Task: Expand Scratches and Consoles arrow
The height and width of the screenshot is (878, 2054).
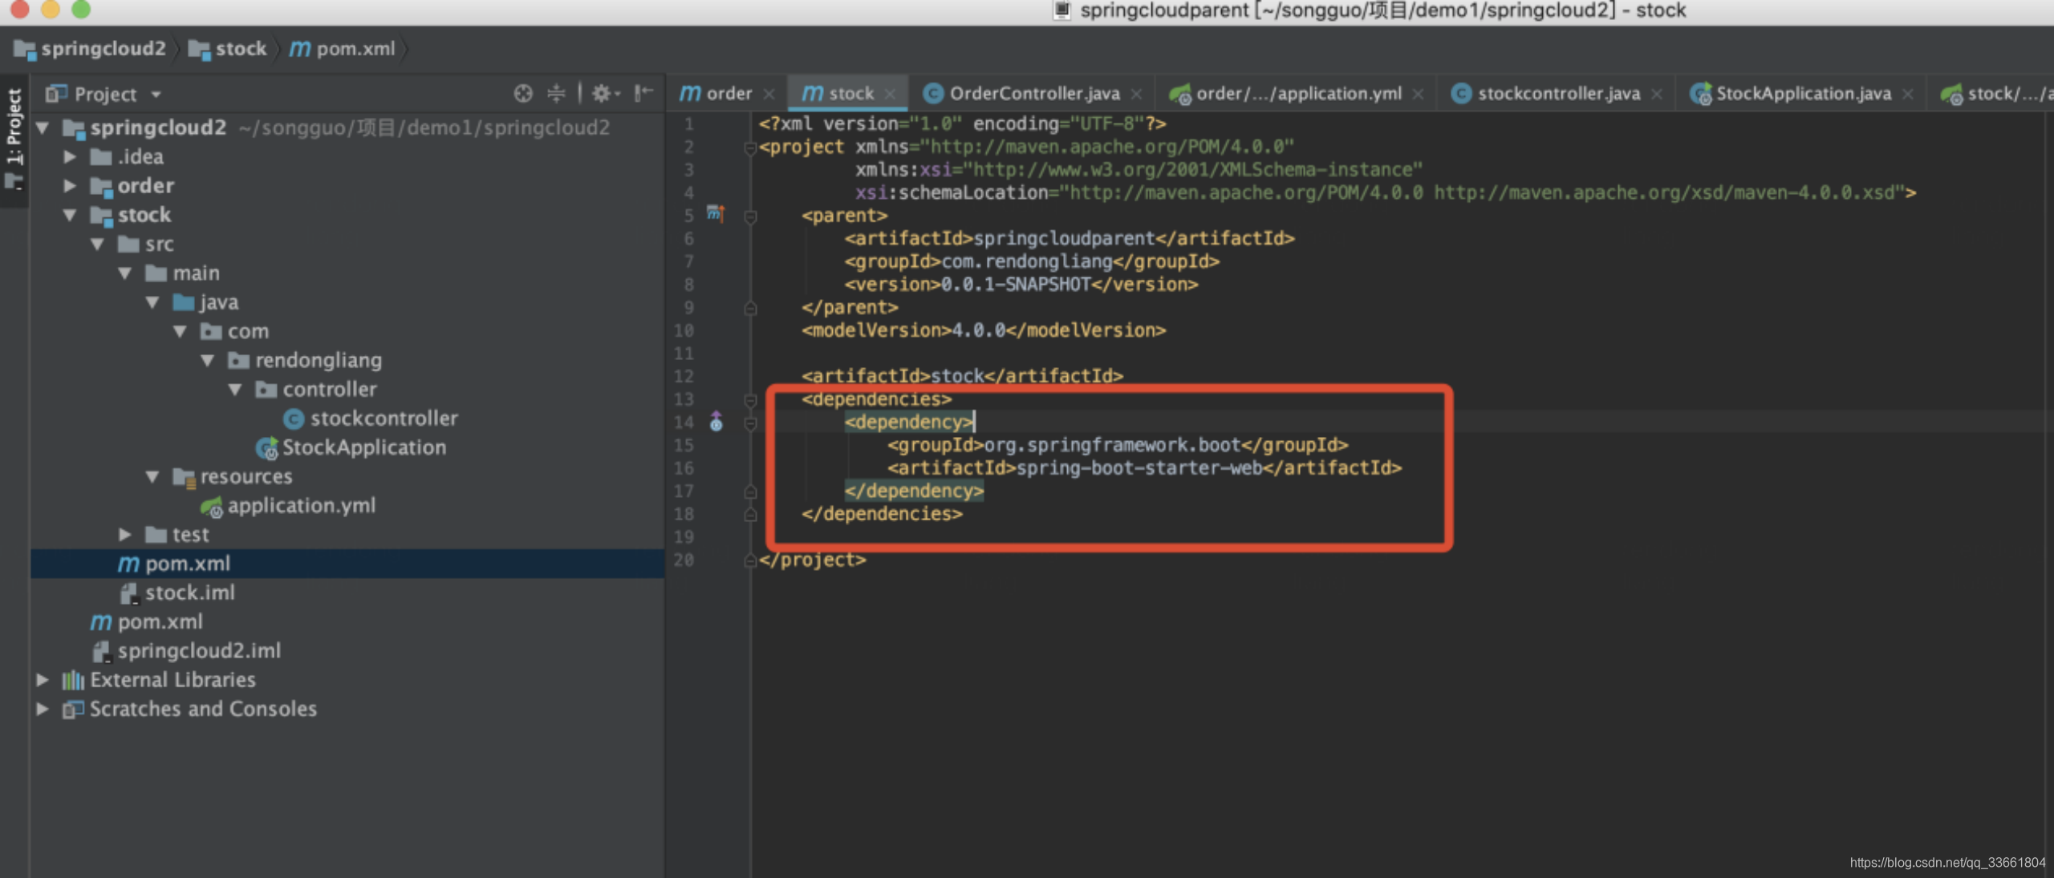Action: point(43,709)
